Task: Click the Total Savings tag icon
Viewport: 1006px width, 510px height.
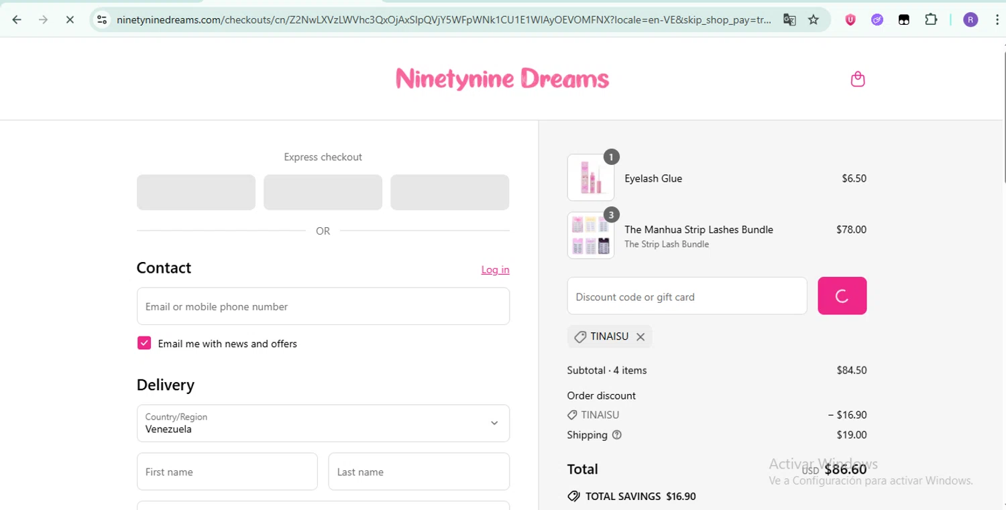Action: pos(573,497)
